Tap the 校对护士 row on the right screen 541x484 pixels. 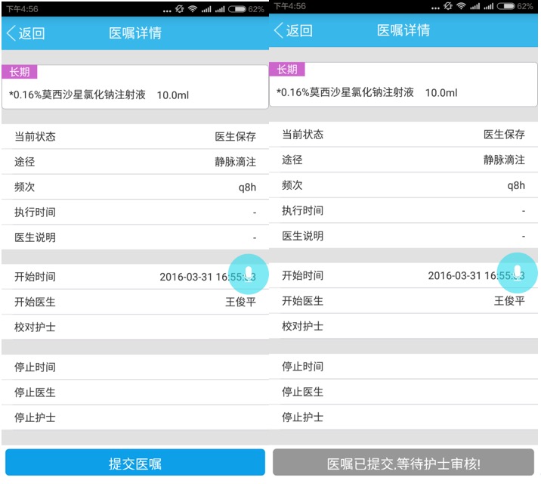(403, 326)
